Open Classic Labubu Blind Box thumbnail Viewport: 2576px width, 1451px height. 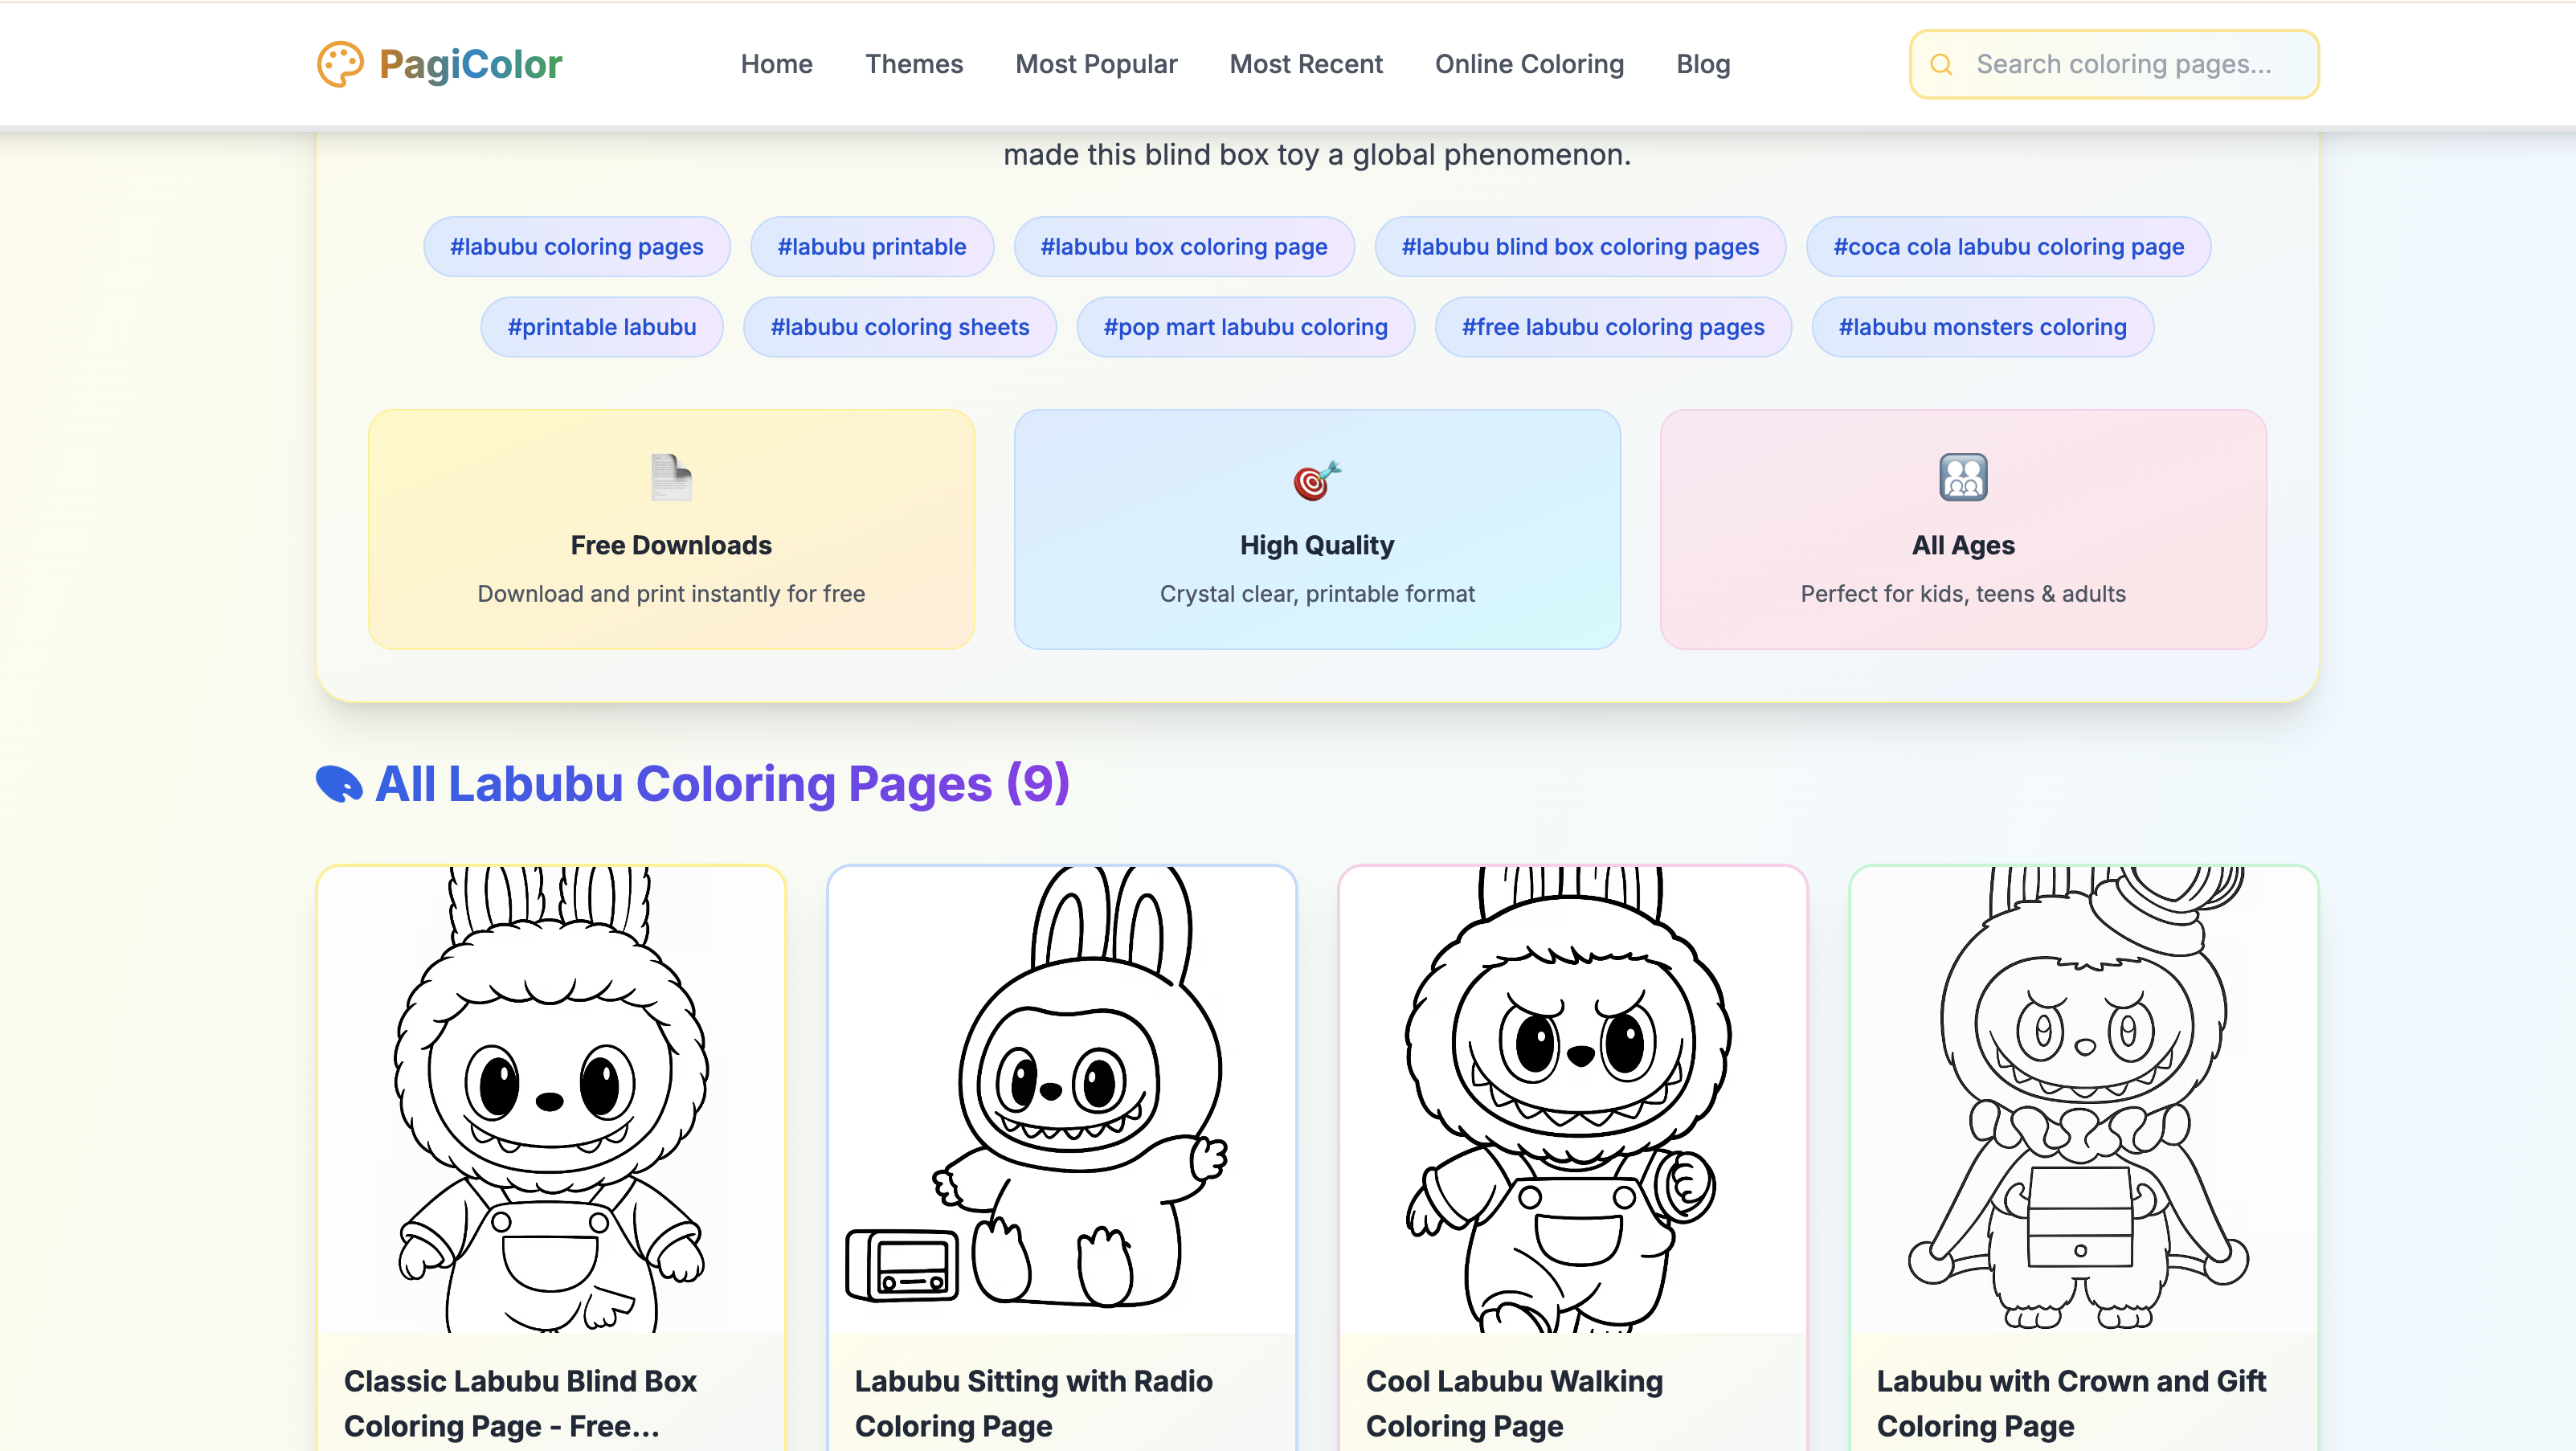pyautogui.click(x=551, y=1099)
